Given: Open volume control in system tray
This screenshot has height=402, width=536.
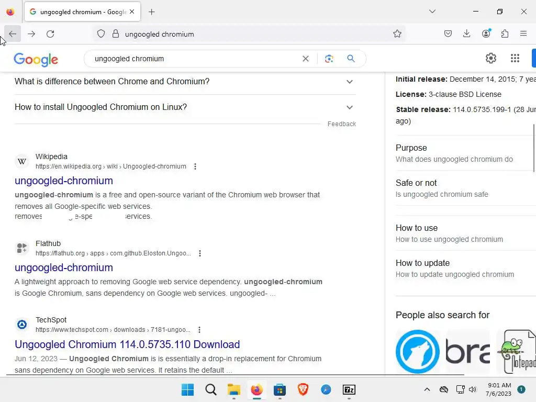Looking at the screenshot, I should pyautogui.click(x=473, y=389).
